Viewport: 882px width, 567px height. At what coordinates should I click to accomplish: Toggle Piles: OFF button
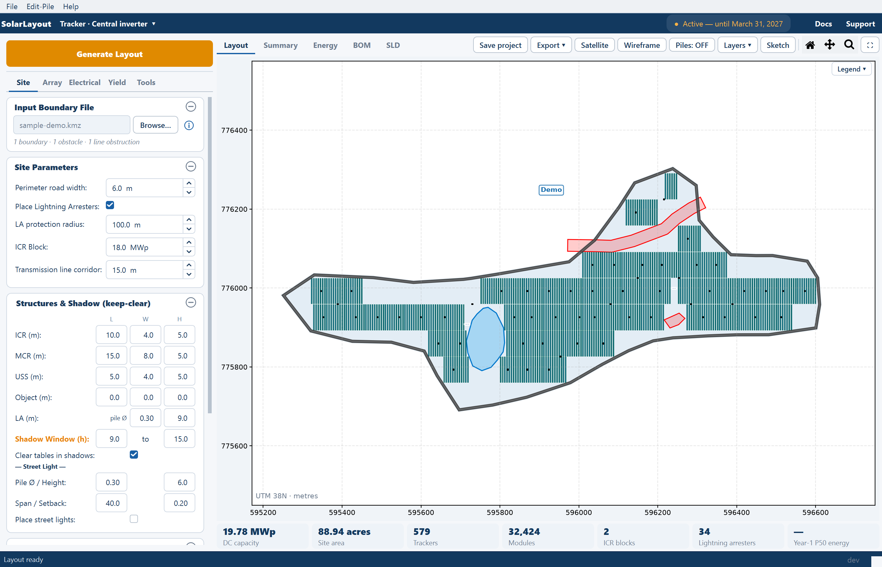coord(692,45)
